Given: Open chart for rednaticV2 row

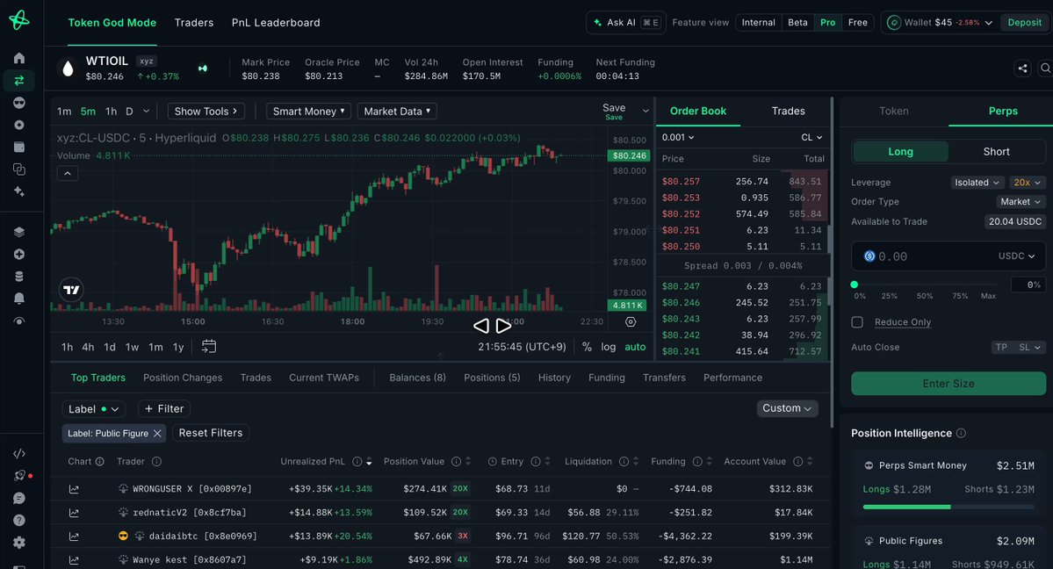Looking at the screenshot, I should (74, 513).
